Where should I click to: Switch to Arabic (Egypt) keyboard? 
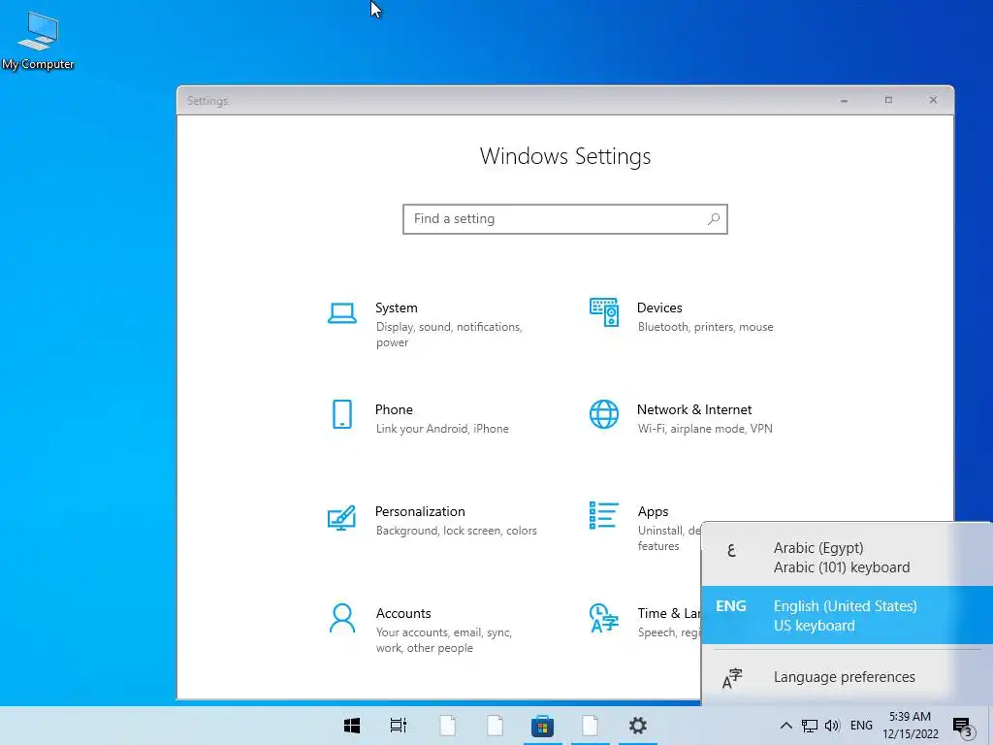coord(847,558)
